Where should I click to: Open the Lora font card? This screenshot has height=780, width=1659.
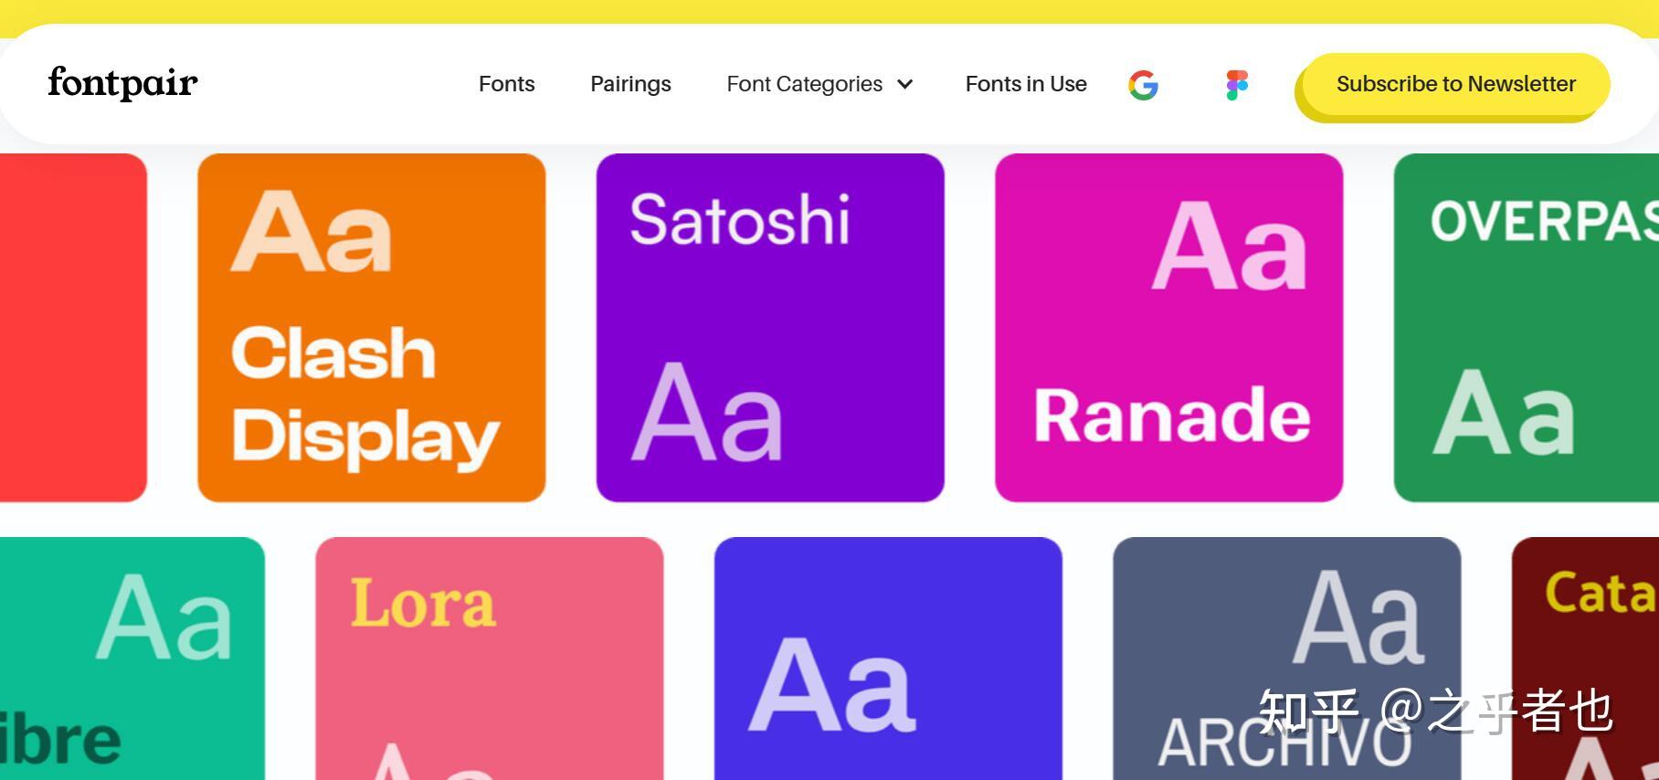[490, 659]
